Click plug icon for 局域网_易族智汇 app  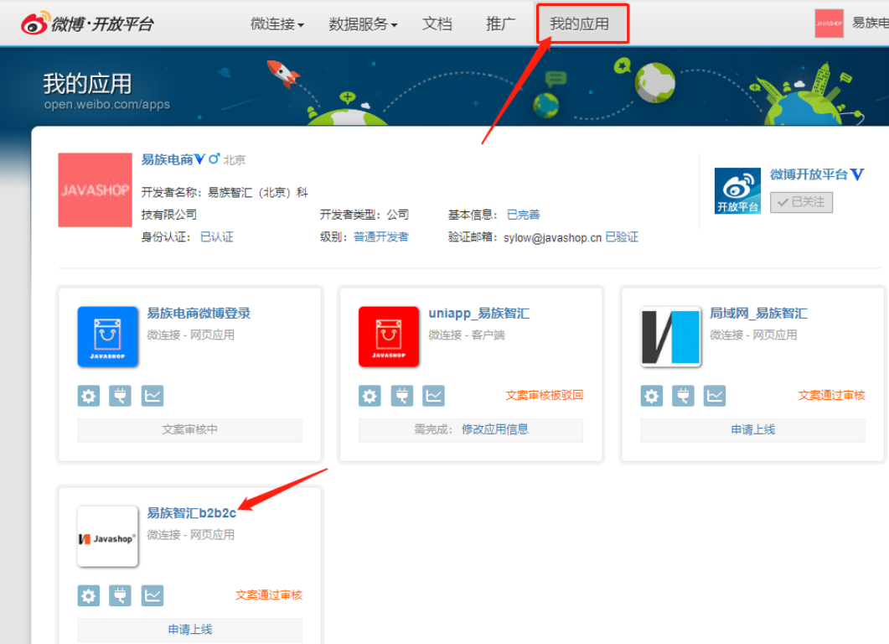pyautogui.click(x=683, y=396)
